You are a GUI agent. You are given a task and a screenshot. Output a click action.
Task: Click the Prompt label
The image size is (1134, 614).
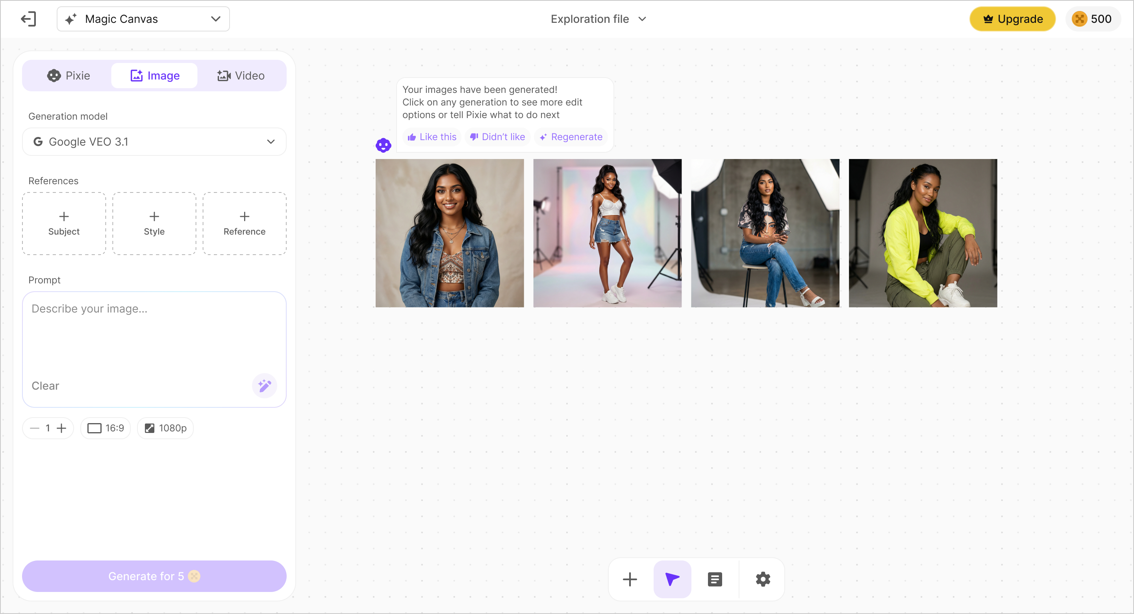point(44,280)
